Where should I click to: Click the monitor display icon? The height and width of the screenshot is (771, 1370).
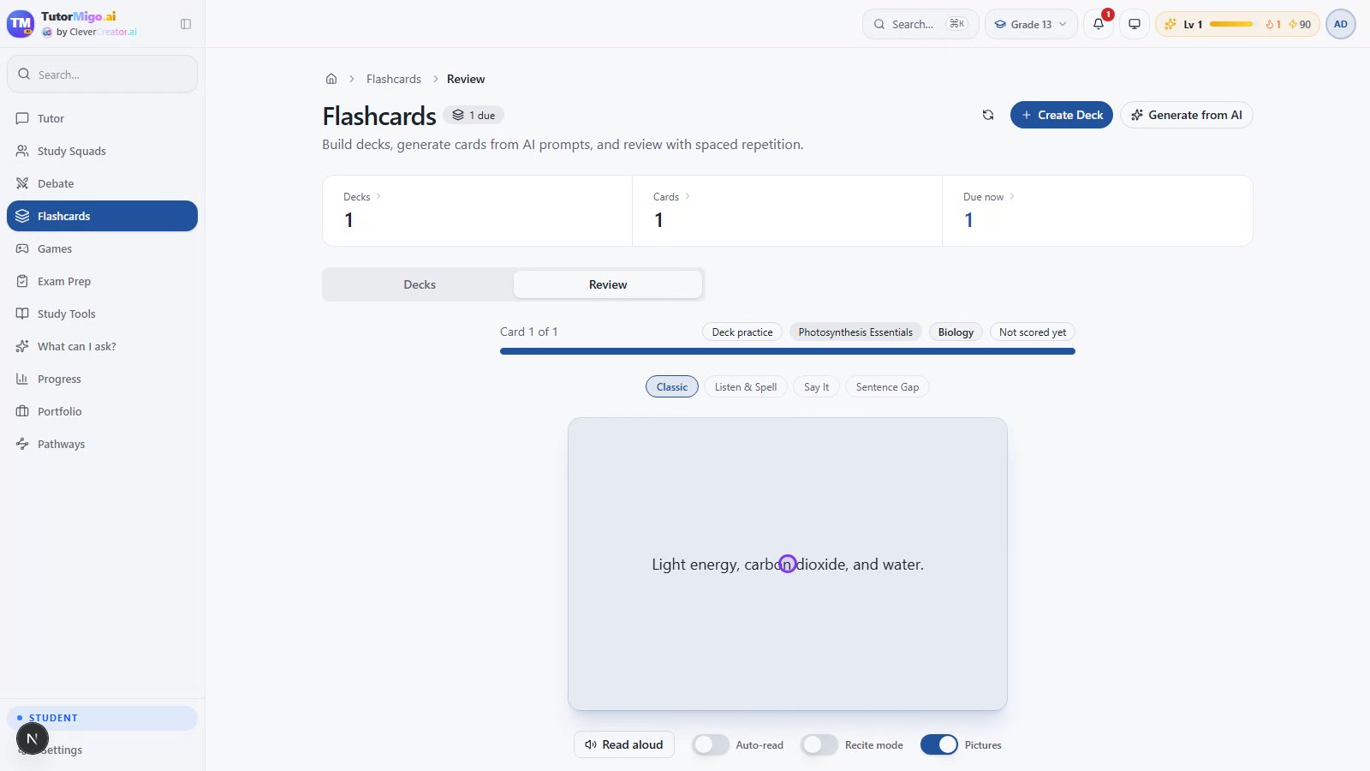point(1135,24)
